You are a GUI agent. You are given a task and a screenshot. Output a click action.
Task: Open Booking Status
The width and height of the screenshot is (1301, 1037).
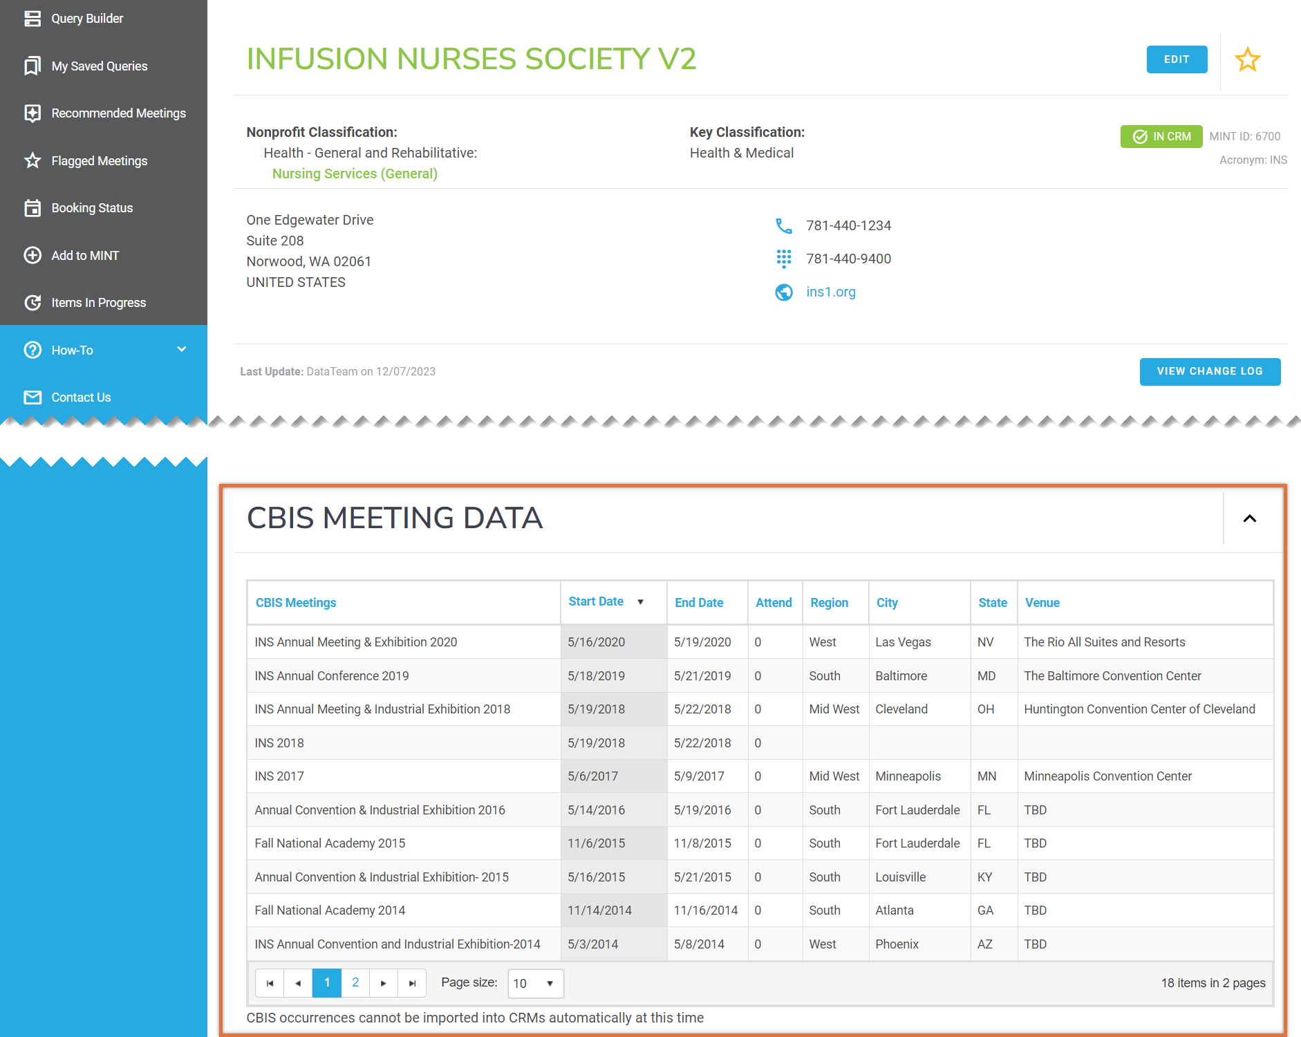(92, 208)
